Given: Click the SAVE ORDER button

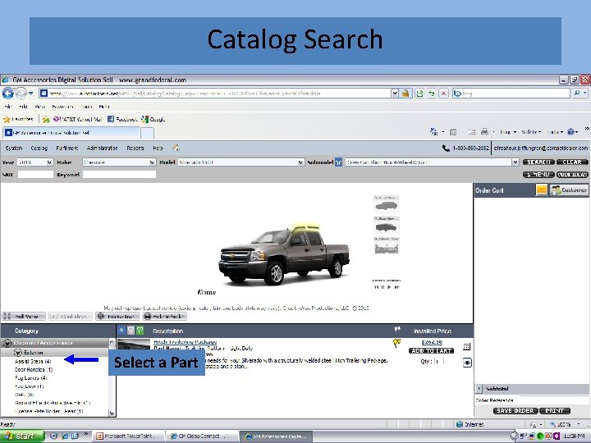Looking at the screenshot, I should 515,411.
